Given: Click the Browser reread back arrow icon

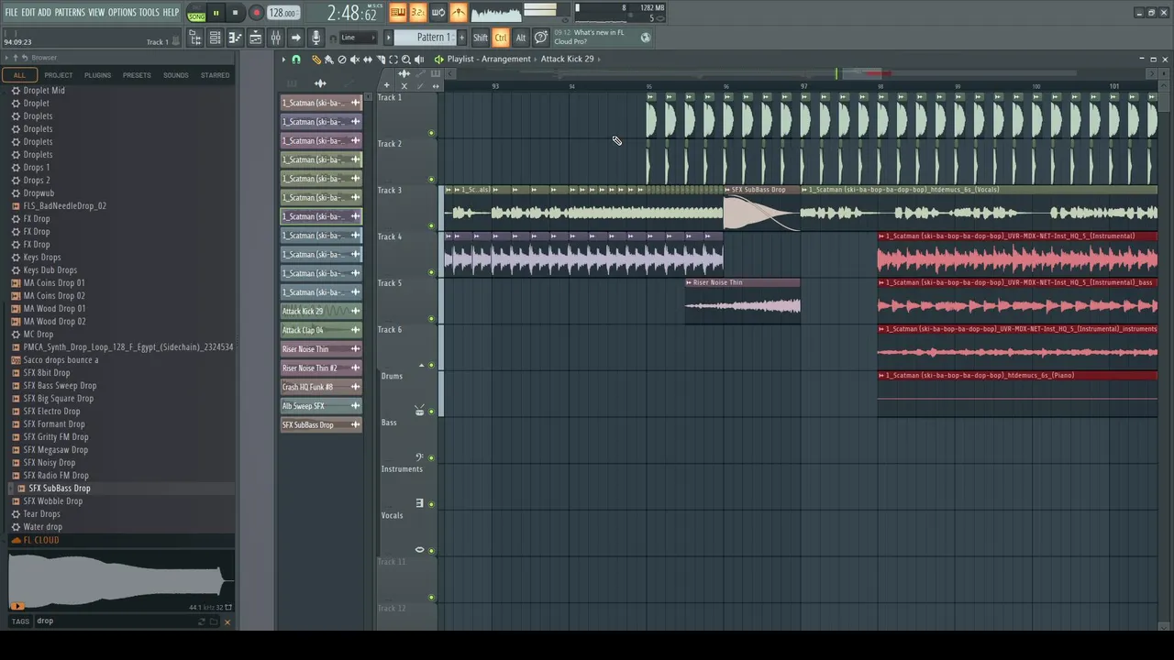Looking at the screenshot, I should tap(25, 58).
